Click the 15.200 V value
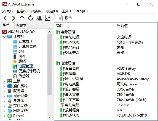 123,105
